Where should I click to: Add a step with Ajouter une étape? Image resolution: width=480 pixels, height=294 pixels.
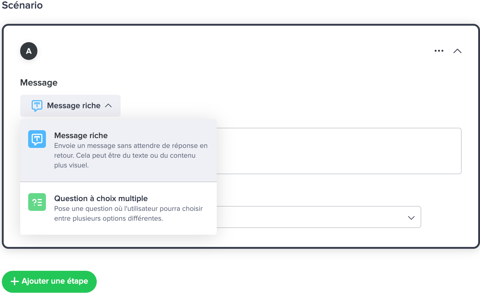49,281
